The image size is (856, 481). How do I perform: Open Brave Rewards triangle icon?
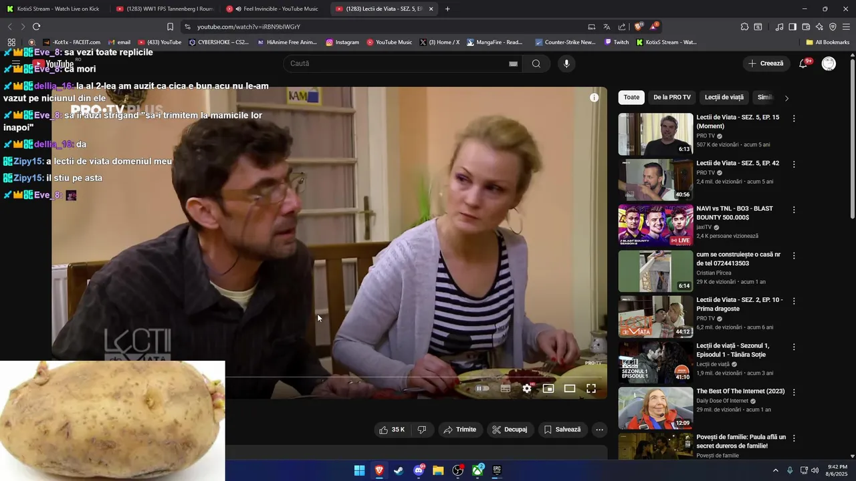(654, 27)
